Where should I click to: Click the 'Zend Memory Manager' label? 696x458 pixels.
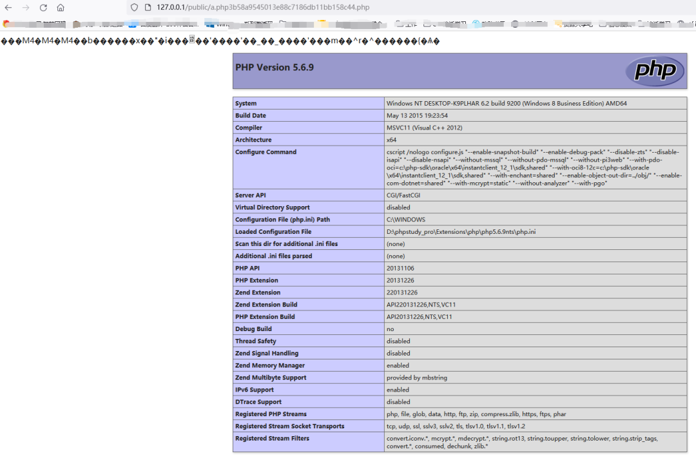(x=270, y=365)
